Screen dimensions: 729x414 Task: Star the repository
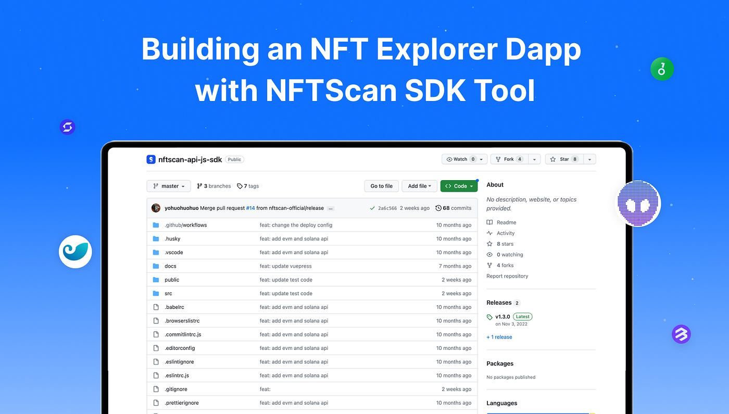564,159
